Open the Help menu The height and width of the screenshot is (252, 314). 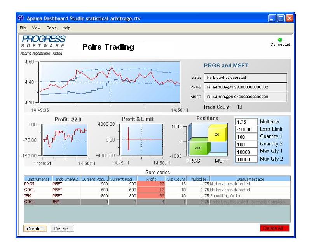point(66,28)
